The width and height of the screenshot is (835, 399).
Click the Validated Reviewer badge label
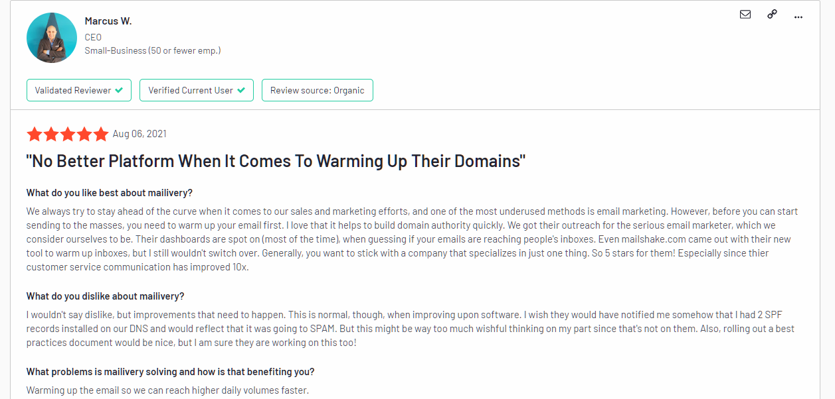(x=72, y=90)
